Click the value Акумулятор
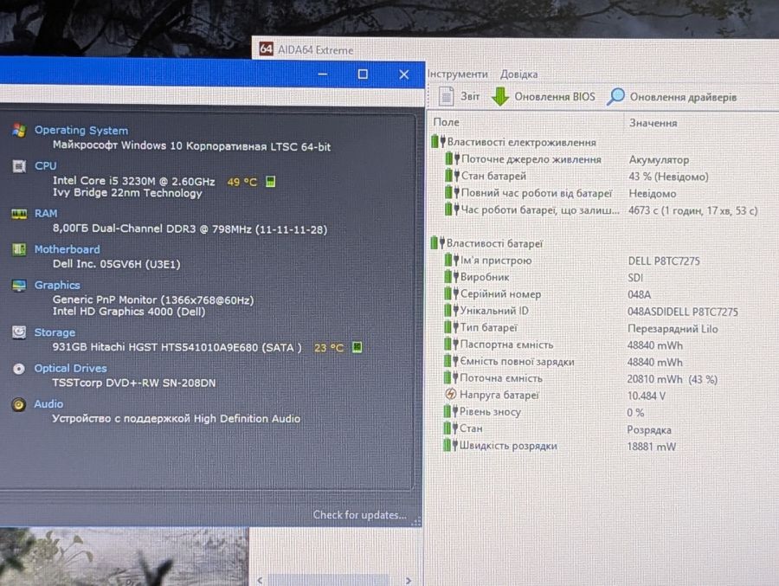The width and height of the screenshot is (779, 586). point(659,160)
